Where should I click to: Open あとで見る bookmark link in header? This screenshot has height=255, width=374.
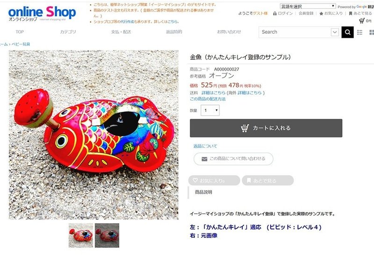(x=360, y=14)
